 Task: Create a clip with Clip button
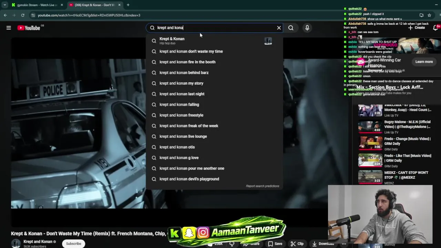297,244
